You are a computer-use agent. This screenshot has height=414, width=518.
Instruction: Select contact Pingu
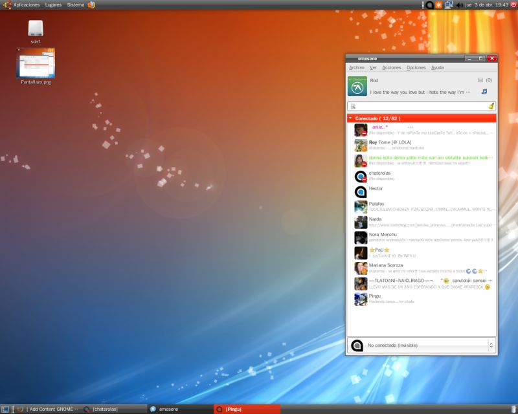tap(422, 299)
